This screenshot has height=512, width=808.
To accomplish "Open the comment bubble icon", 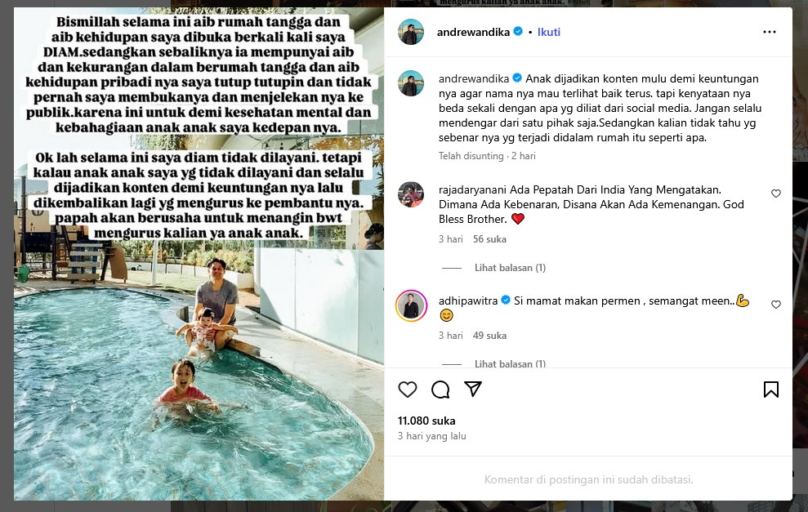I will point(440,390).
